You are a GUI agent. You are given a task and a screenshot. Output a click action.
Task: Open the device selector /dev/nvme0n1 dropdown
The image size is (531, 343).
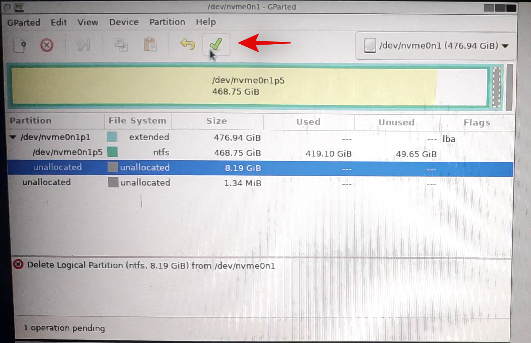(x=436, y=46)
